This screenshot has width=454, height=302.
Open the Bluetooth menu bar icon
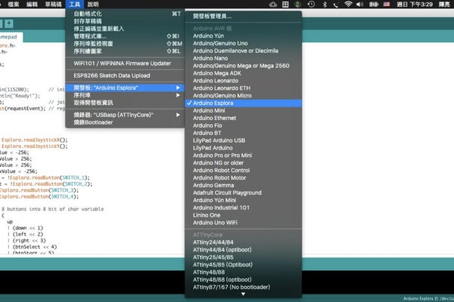(x=325, y=4)
